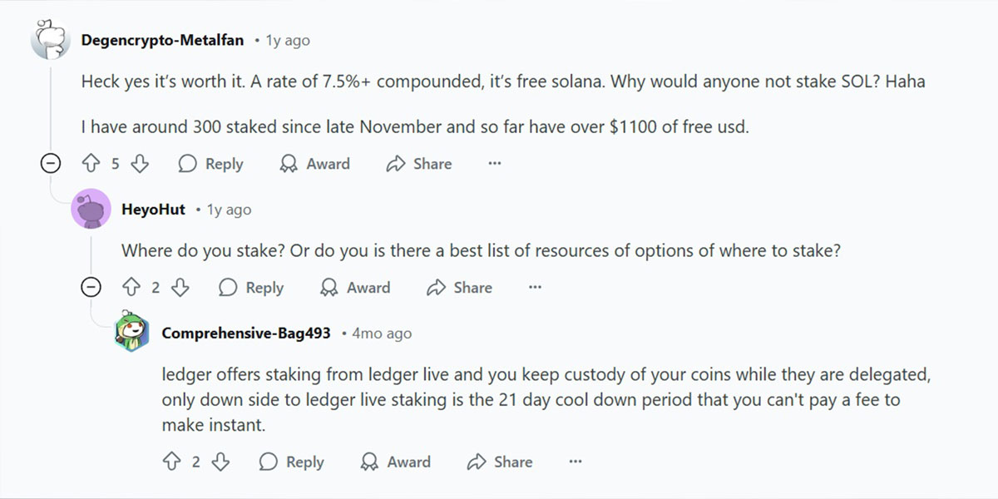Open Comprehensive-Bag493 username link
This screenshot has width=998, height=499.
[246, 333]
